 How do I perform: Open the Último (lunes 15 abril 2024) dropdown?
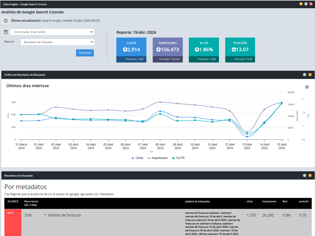click(52, 32)
